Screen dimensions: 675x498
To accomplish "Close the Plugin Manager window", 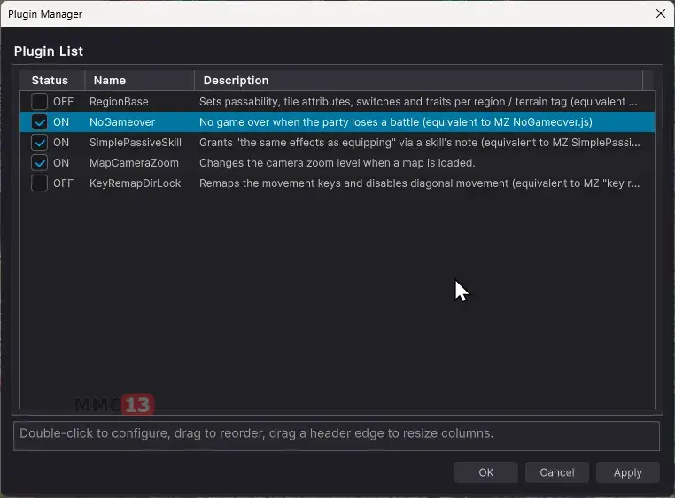I will [x=661, y=14].
